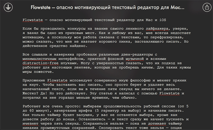The image size is (213, 130).
Task: Open the share icon
Action: tap(207, 7)
